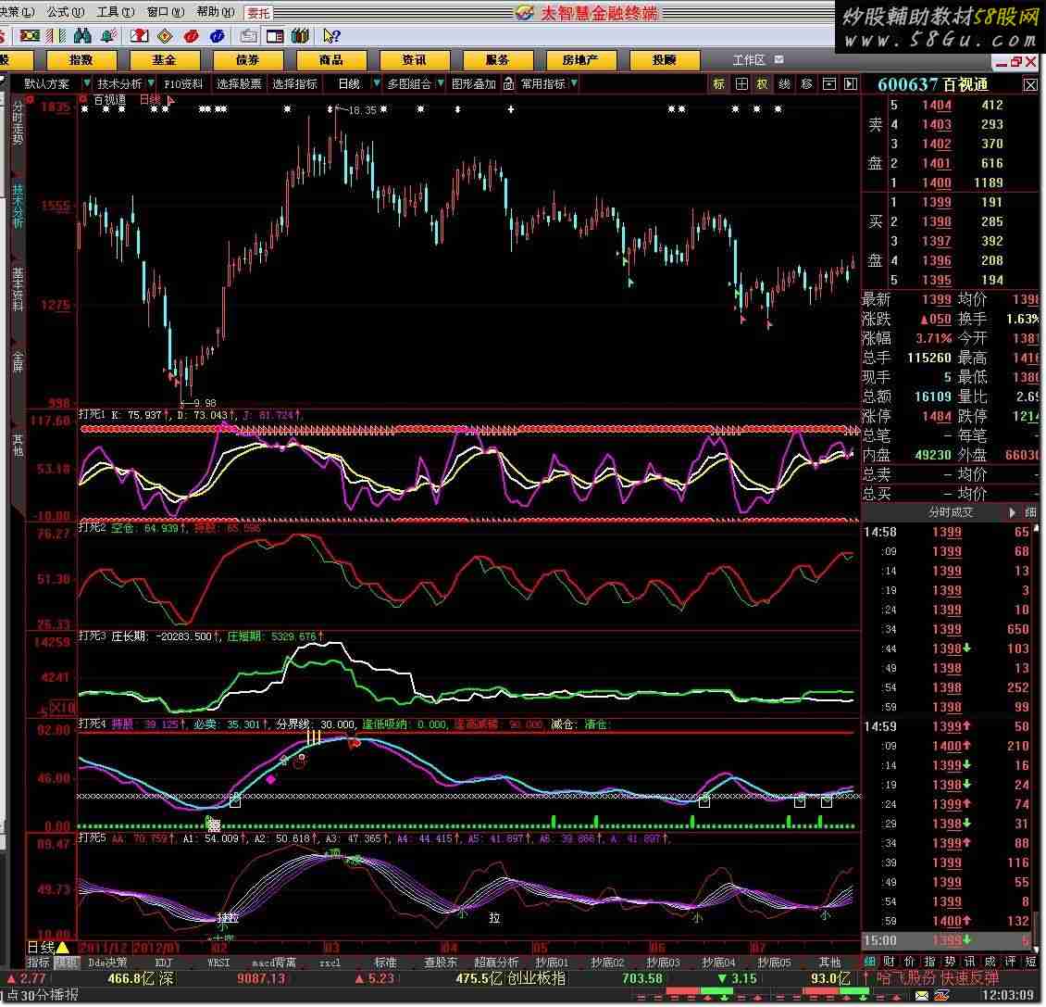Select the 基本资料 side tab
The width and height of the screenshot is (1046, 1007).
coord(18,290)
